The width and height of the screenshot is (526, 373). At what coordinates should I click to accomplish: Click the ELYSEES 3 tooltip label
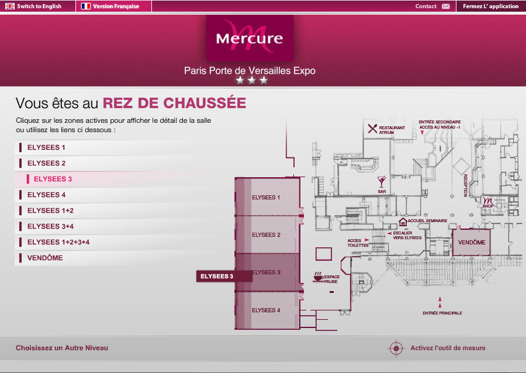point(224,277)
